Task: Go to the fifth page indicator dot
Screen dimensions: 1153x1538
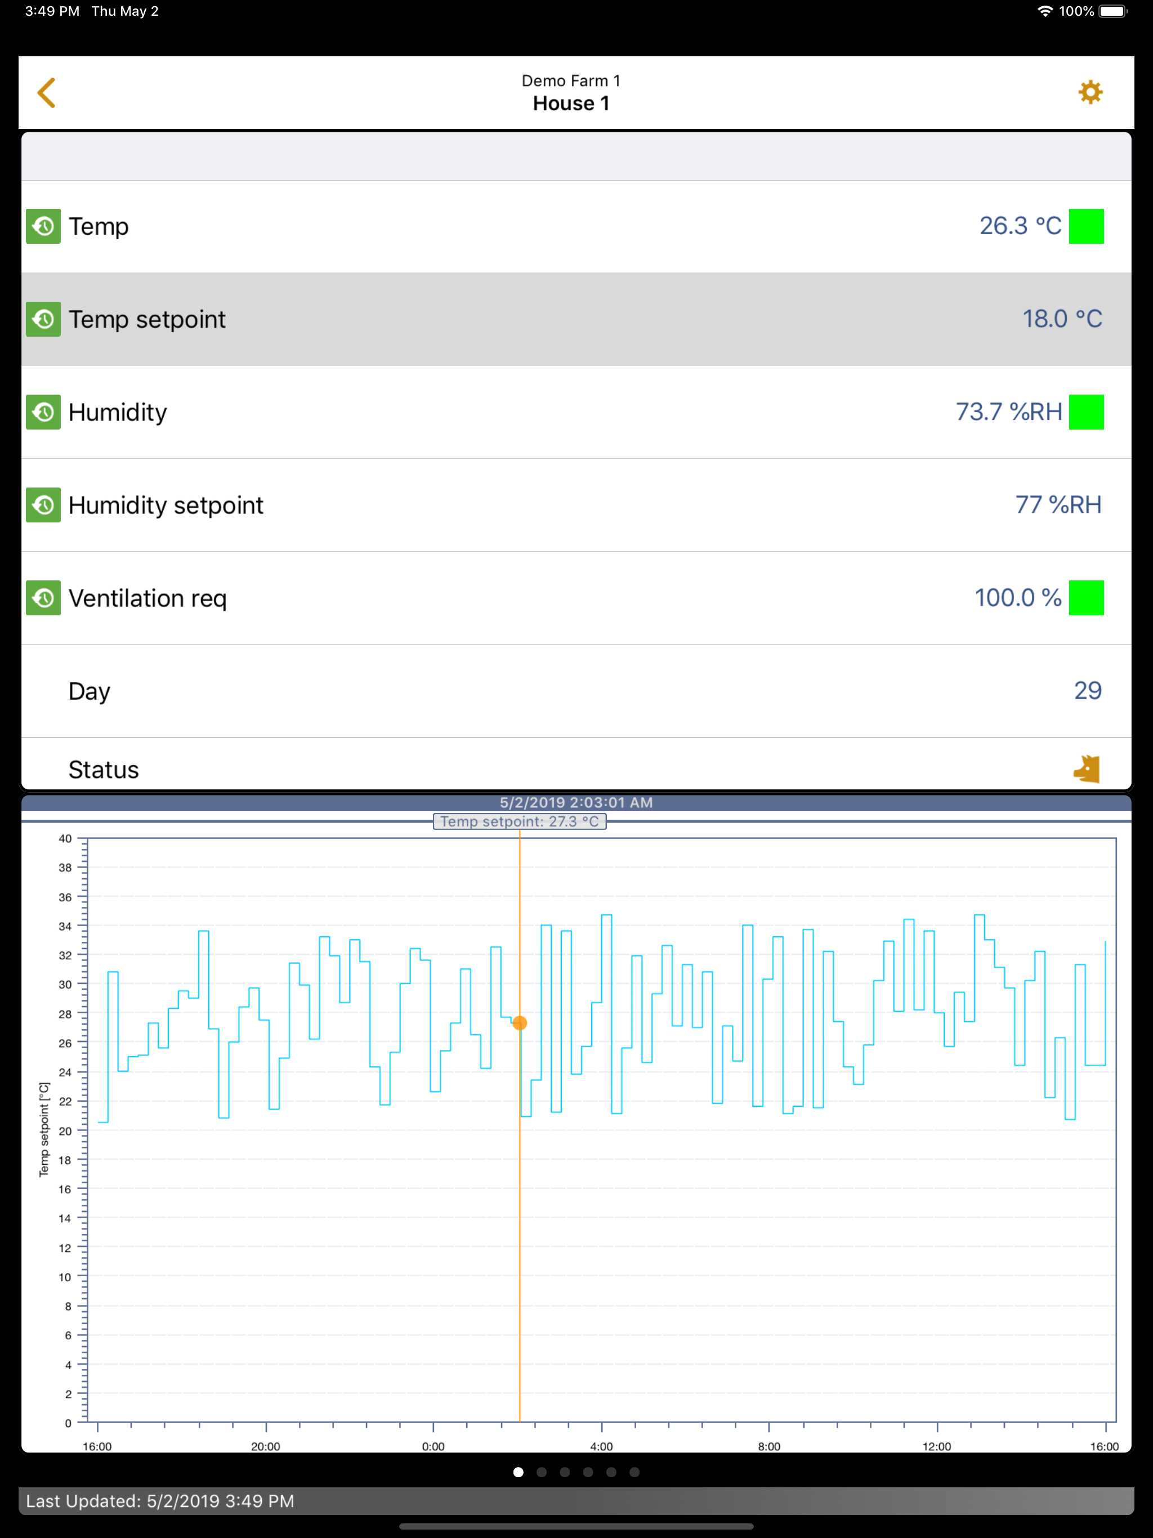Action: click(611, 1472)
